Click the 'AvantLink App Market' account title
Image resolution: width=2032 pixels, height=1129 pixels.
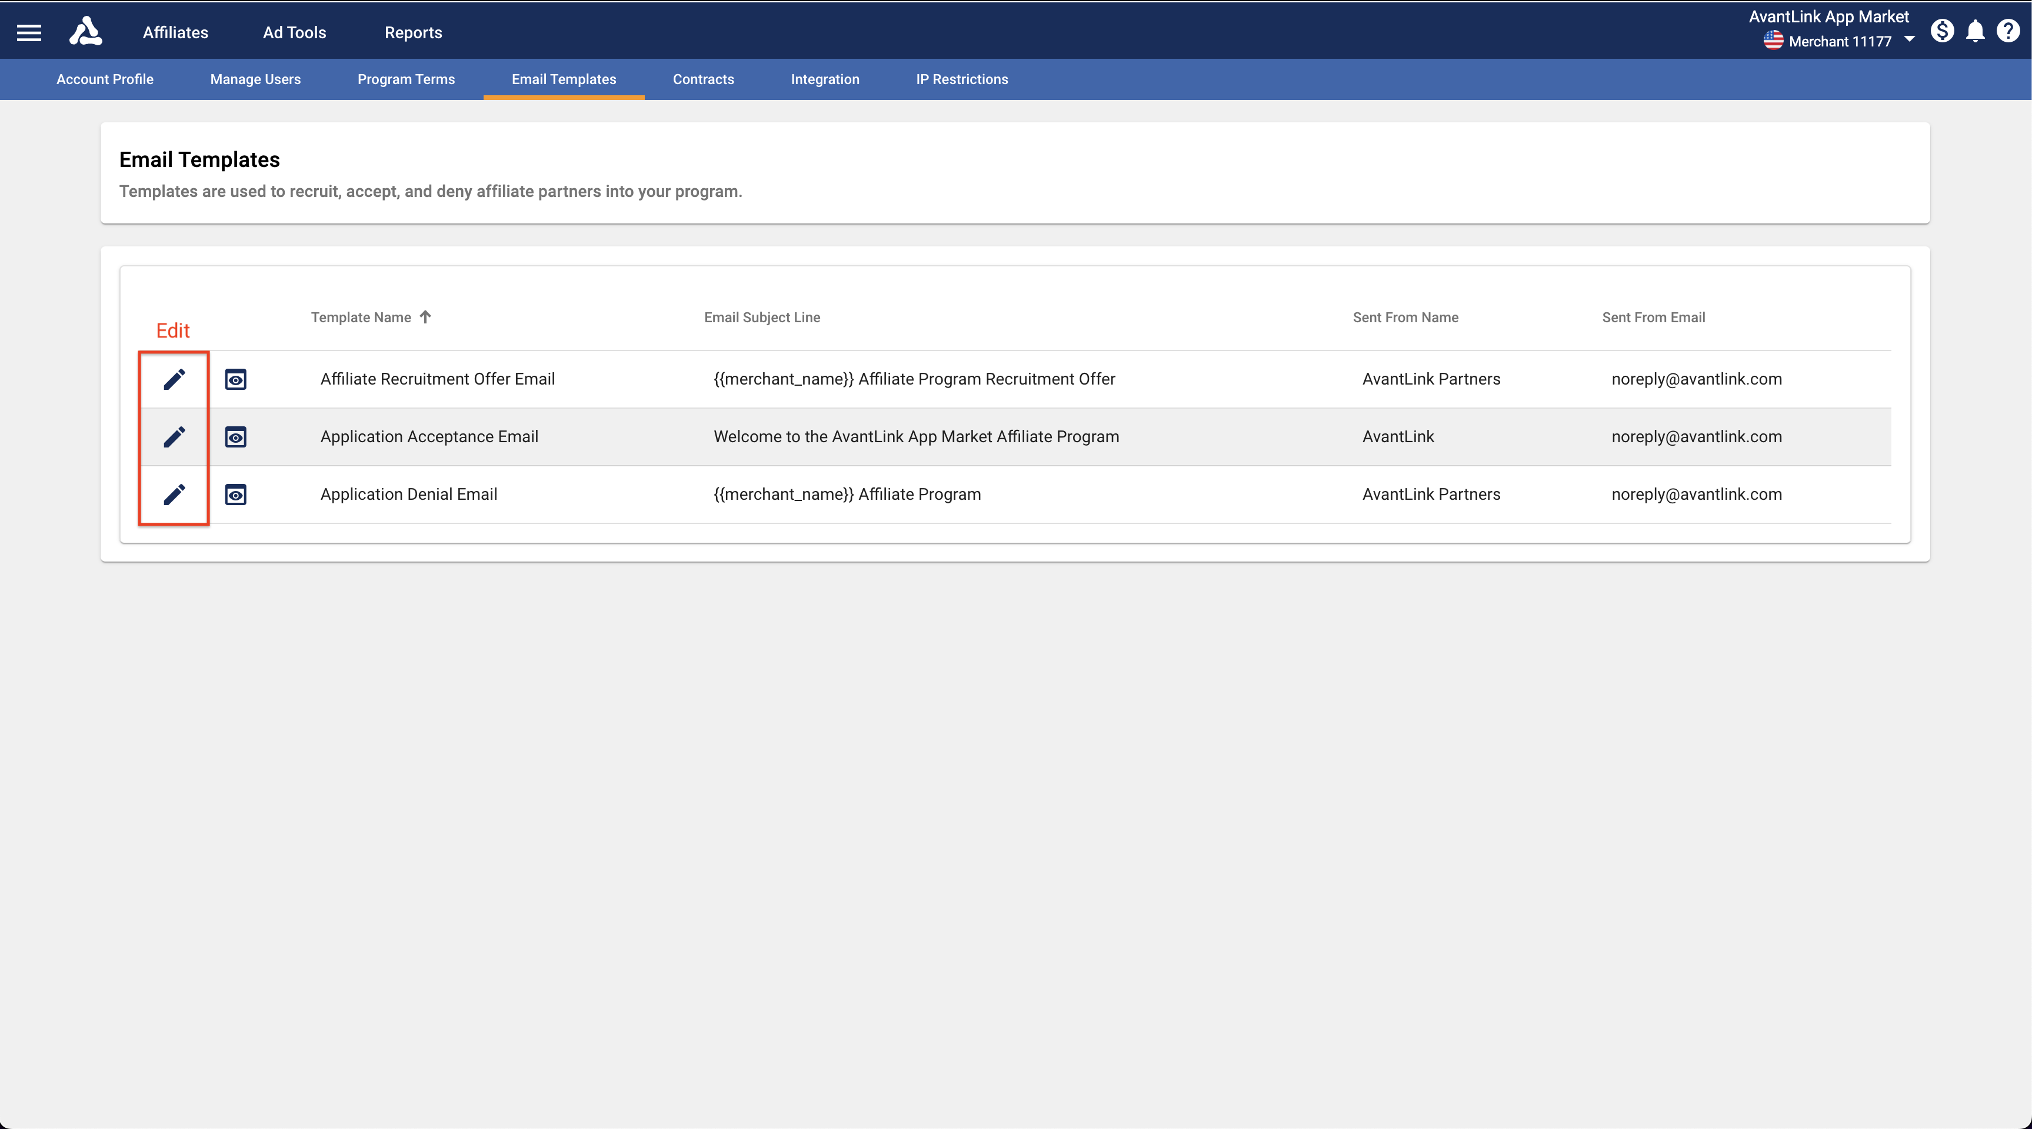click(x=1828, y=16)
